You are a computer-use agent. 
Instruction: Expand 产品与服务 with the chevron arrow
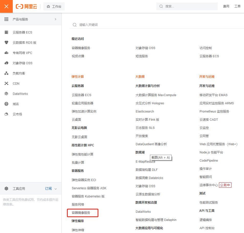tap(55, 19)
